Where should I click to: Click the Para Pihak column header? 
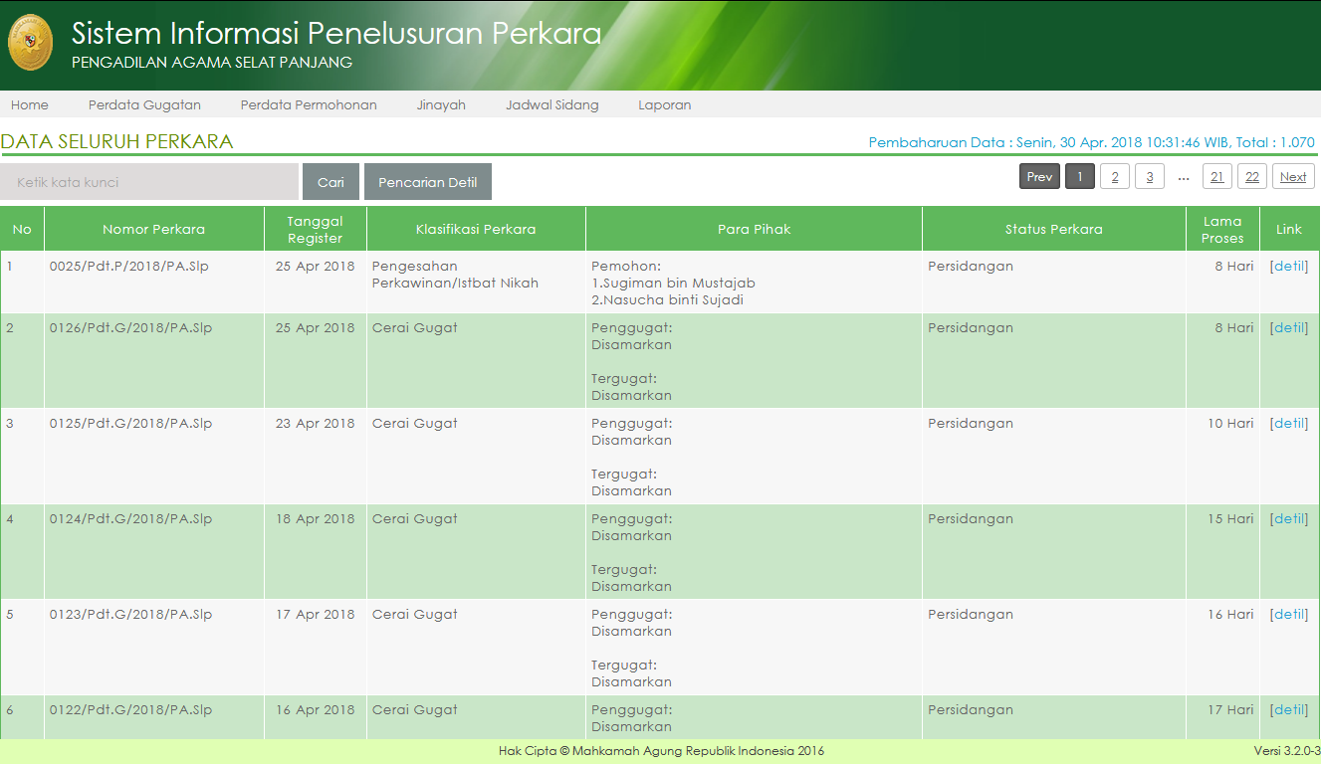(754, 229)
